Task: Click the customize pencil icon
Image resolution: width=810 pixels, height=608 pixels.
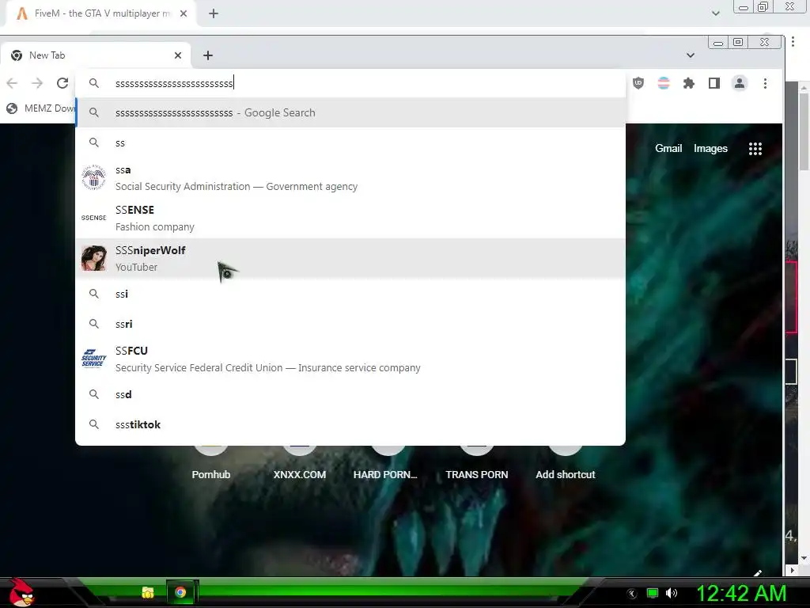Action: click(758, 573)
